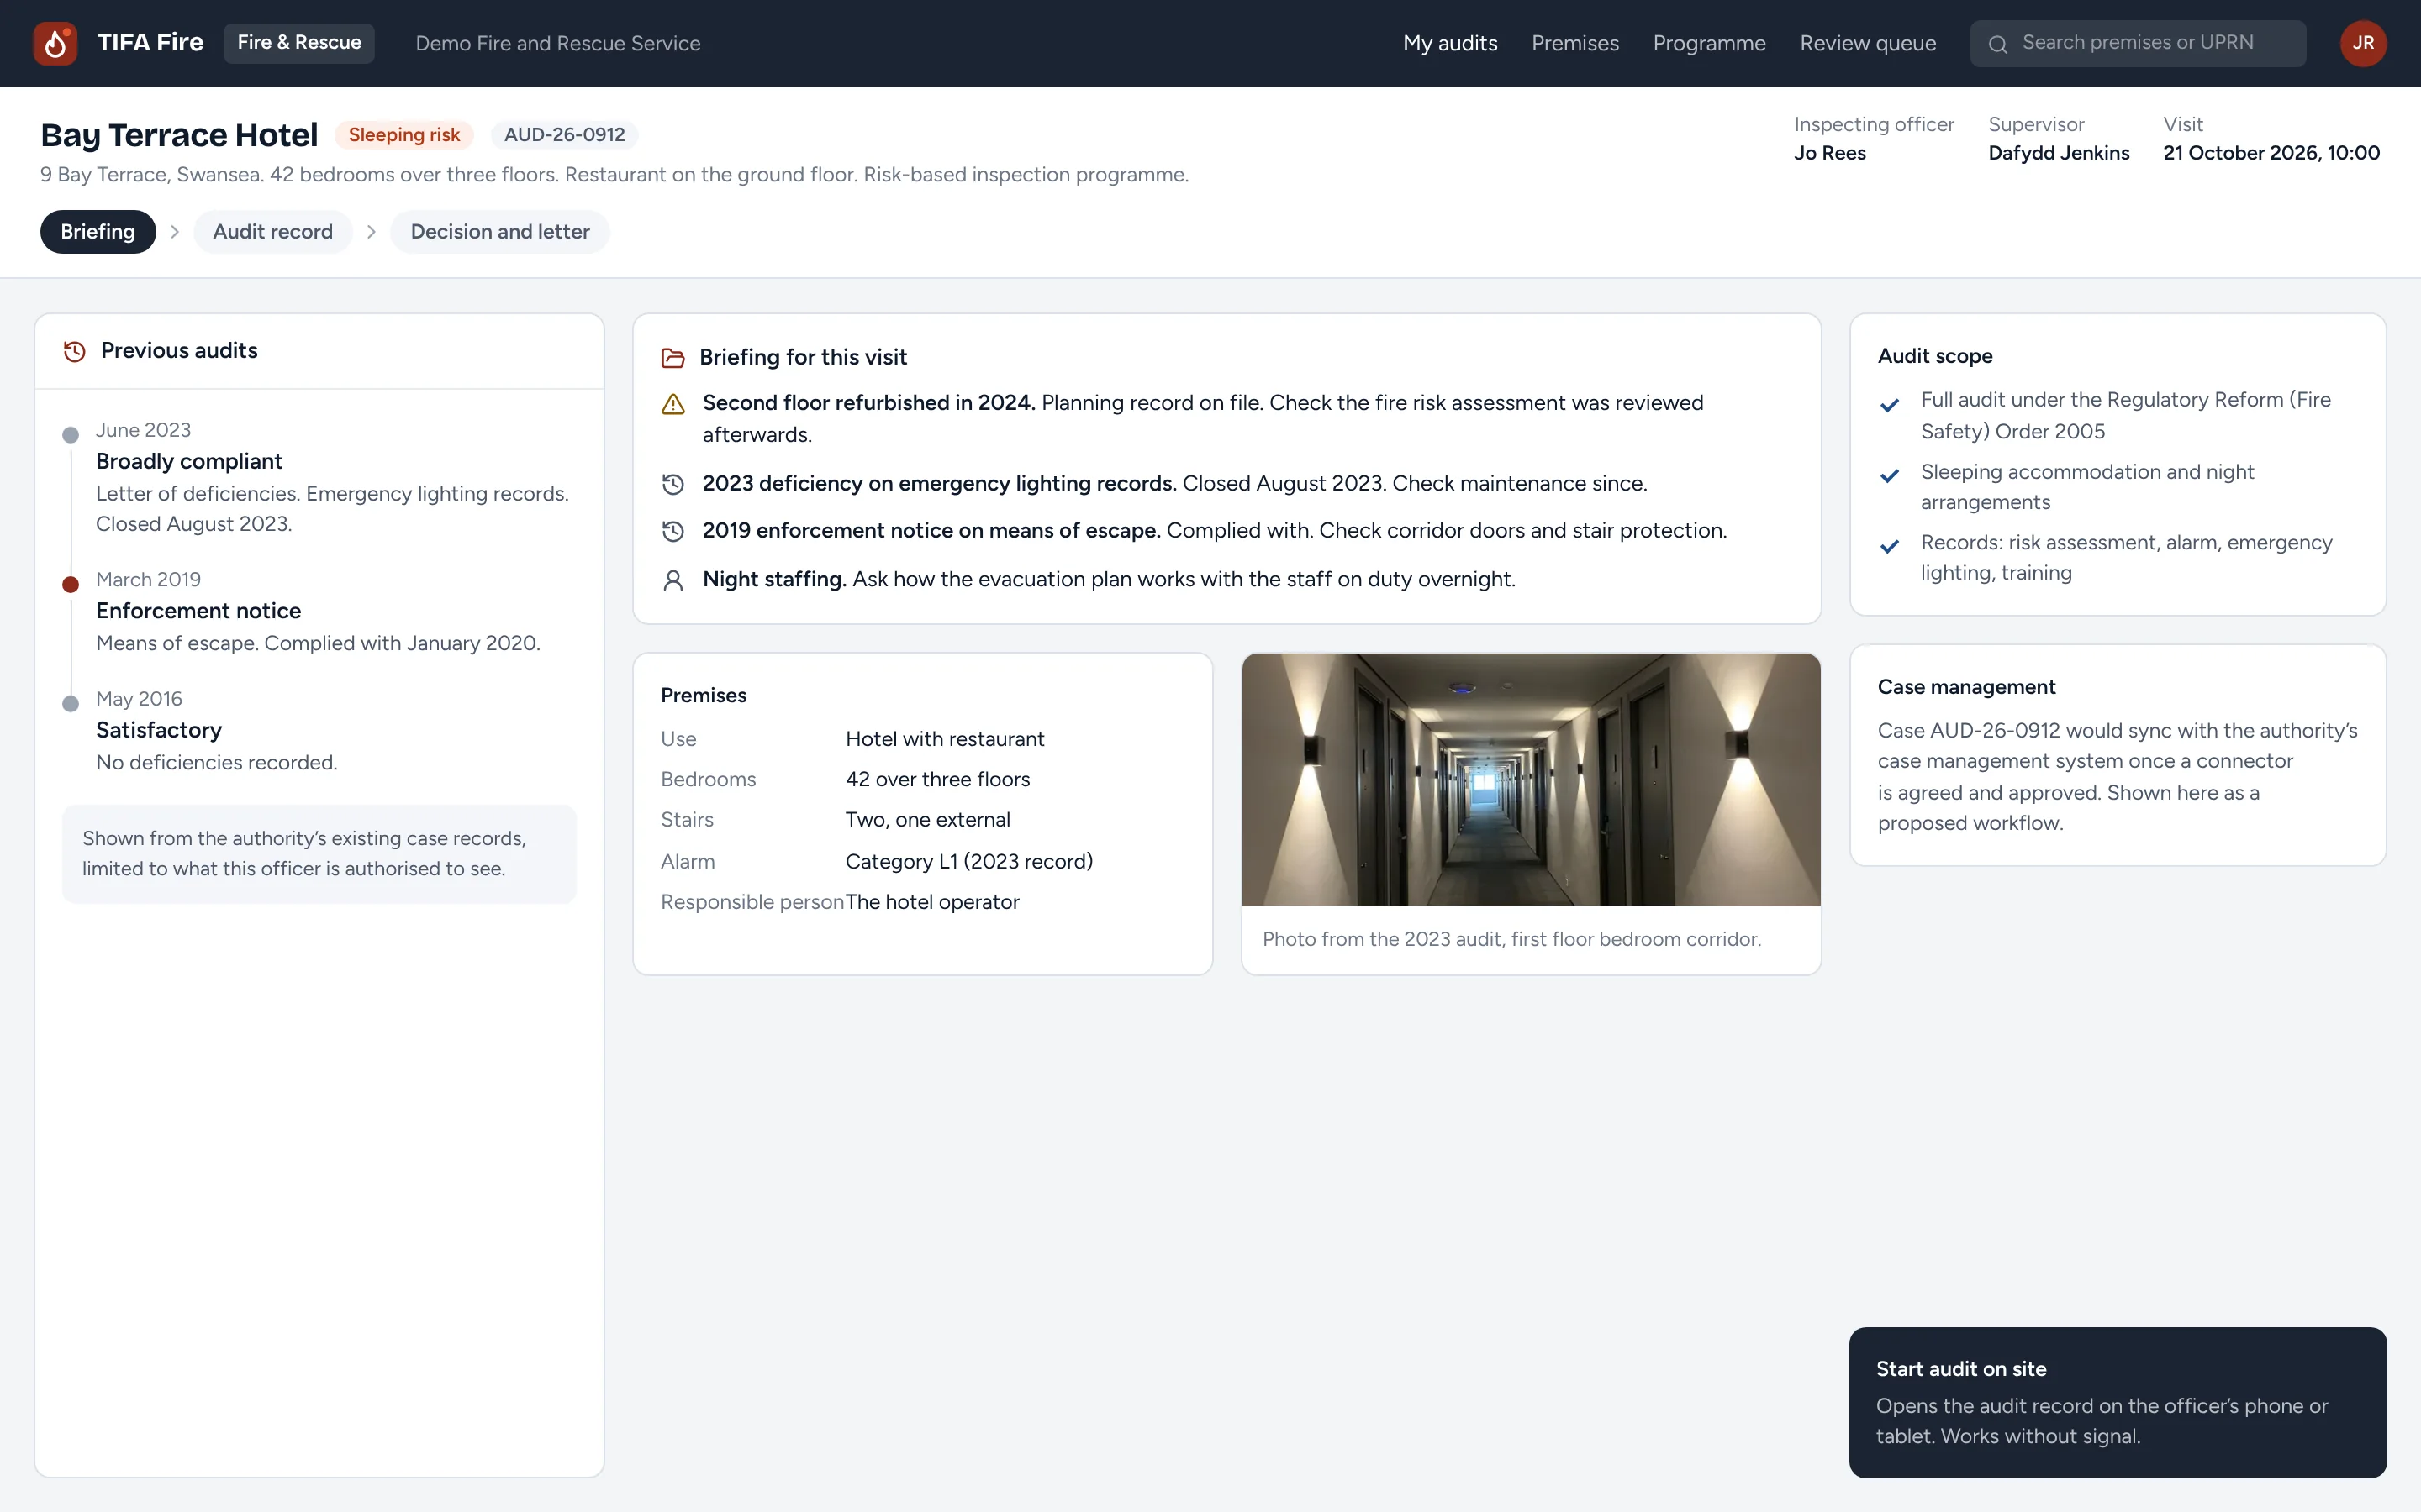This screenshot has height=1512, width=2421.
Task: Switch to Decision and letter step
Action: (x=500, y=232)
